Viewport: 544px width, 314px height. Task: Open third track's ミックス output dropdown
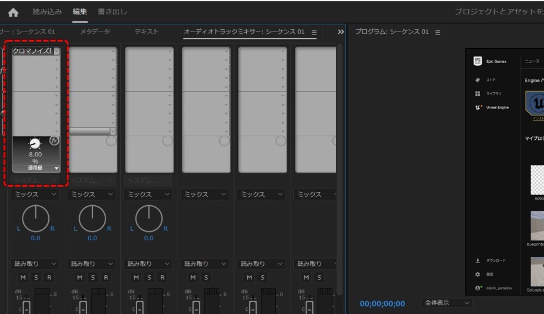click(x=148, y=194)
